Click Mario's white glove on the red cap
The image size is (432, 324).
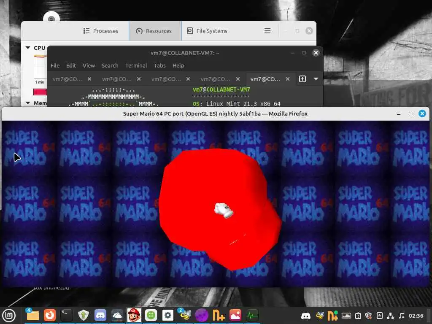point(224,211)
